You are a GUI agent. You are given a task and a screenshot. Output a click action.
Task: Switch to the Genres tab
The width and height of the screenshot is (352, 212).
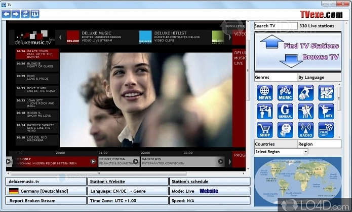click(x=276, y=78)
